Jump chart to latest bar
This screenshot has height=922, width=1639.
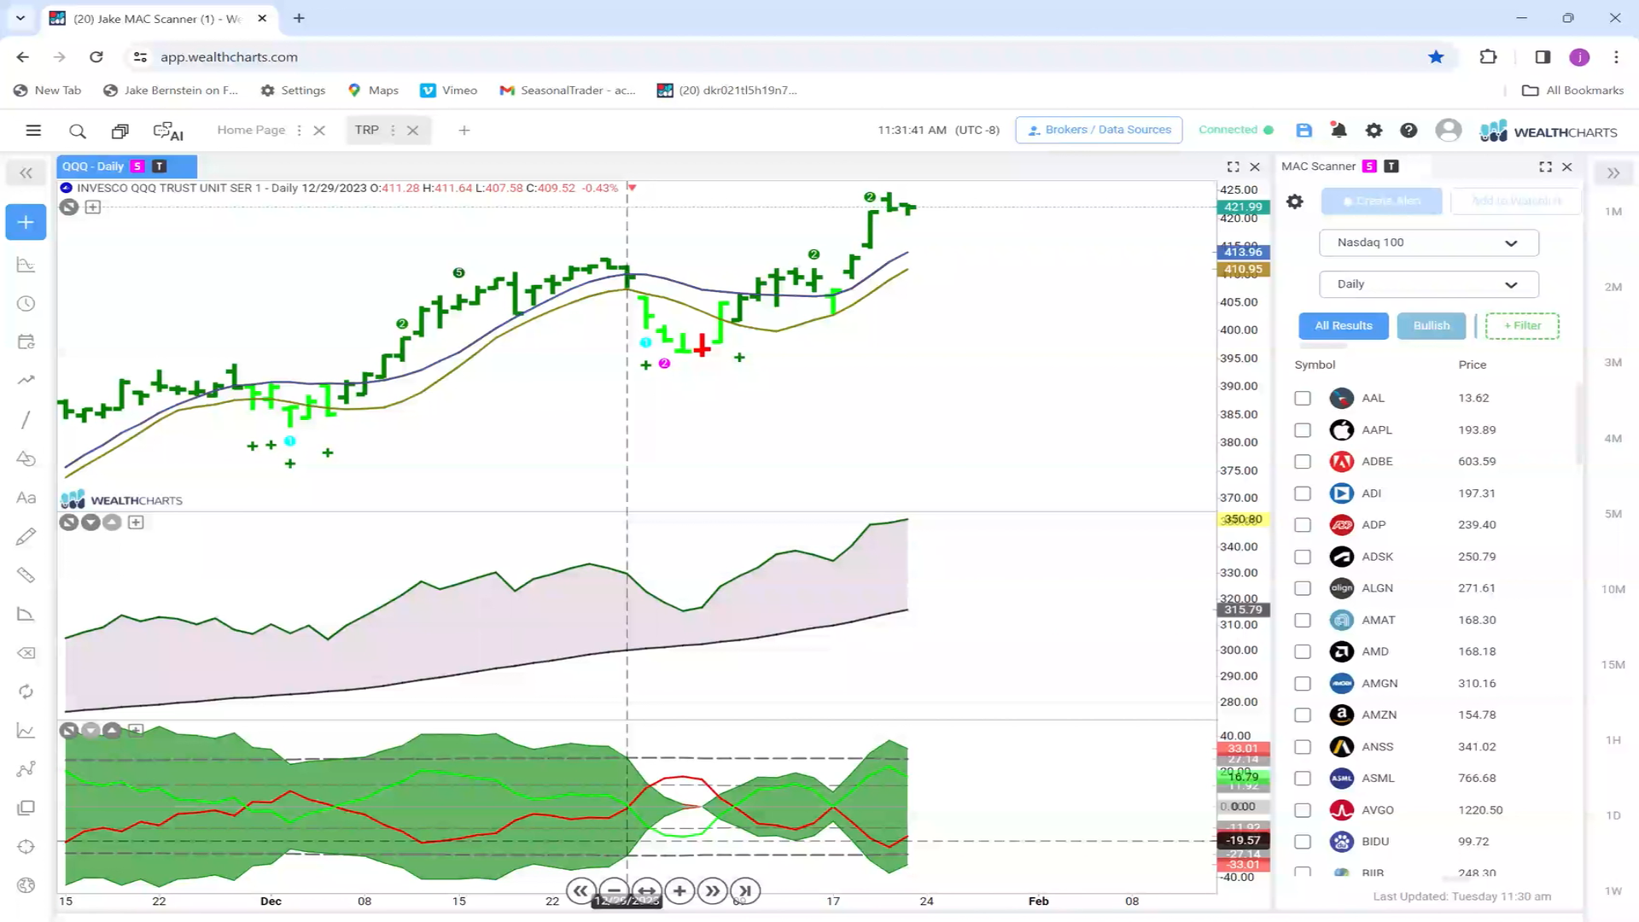tap(745, 891)
